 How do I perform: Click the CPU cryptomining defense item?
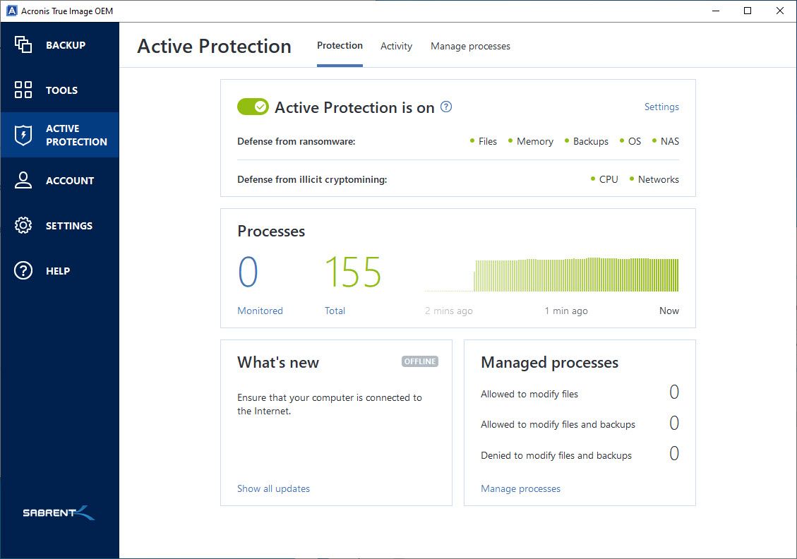604,179
